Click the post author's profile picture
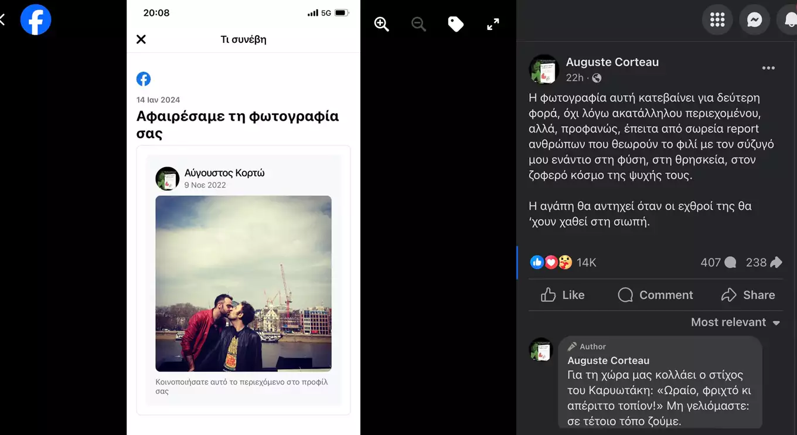This screenshot has width=797, height=435. tap(544, 70)
